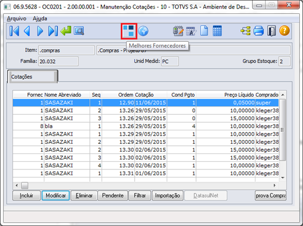Open the Arquivo menu
Screen dimensions: 303x226
tap(17, 19)
